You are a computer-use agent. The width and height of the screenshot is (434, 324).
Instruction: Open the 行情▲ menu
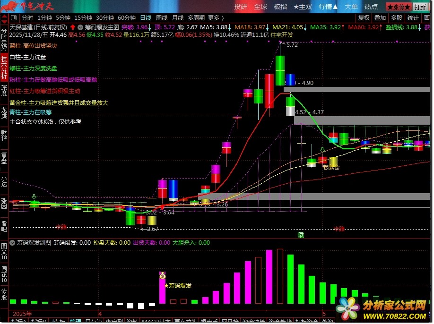pos(328,7)
